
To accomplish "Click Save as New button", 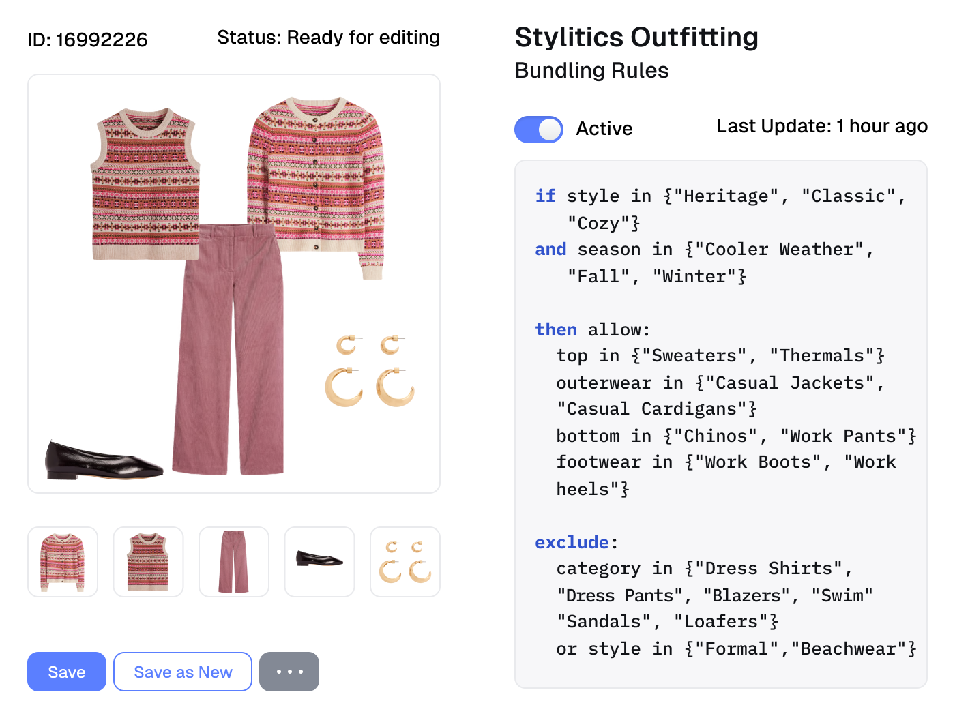I will tap(183, 672).
